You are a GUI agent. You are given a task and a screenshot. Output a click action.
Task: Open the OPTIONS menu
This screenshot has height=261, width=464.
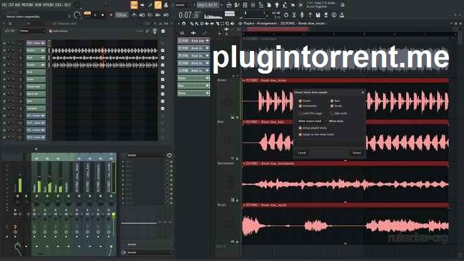48,5
